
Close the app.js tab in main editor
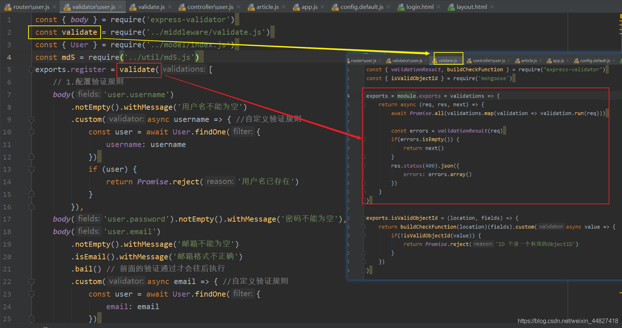click(322, 7)
